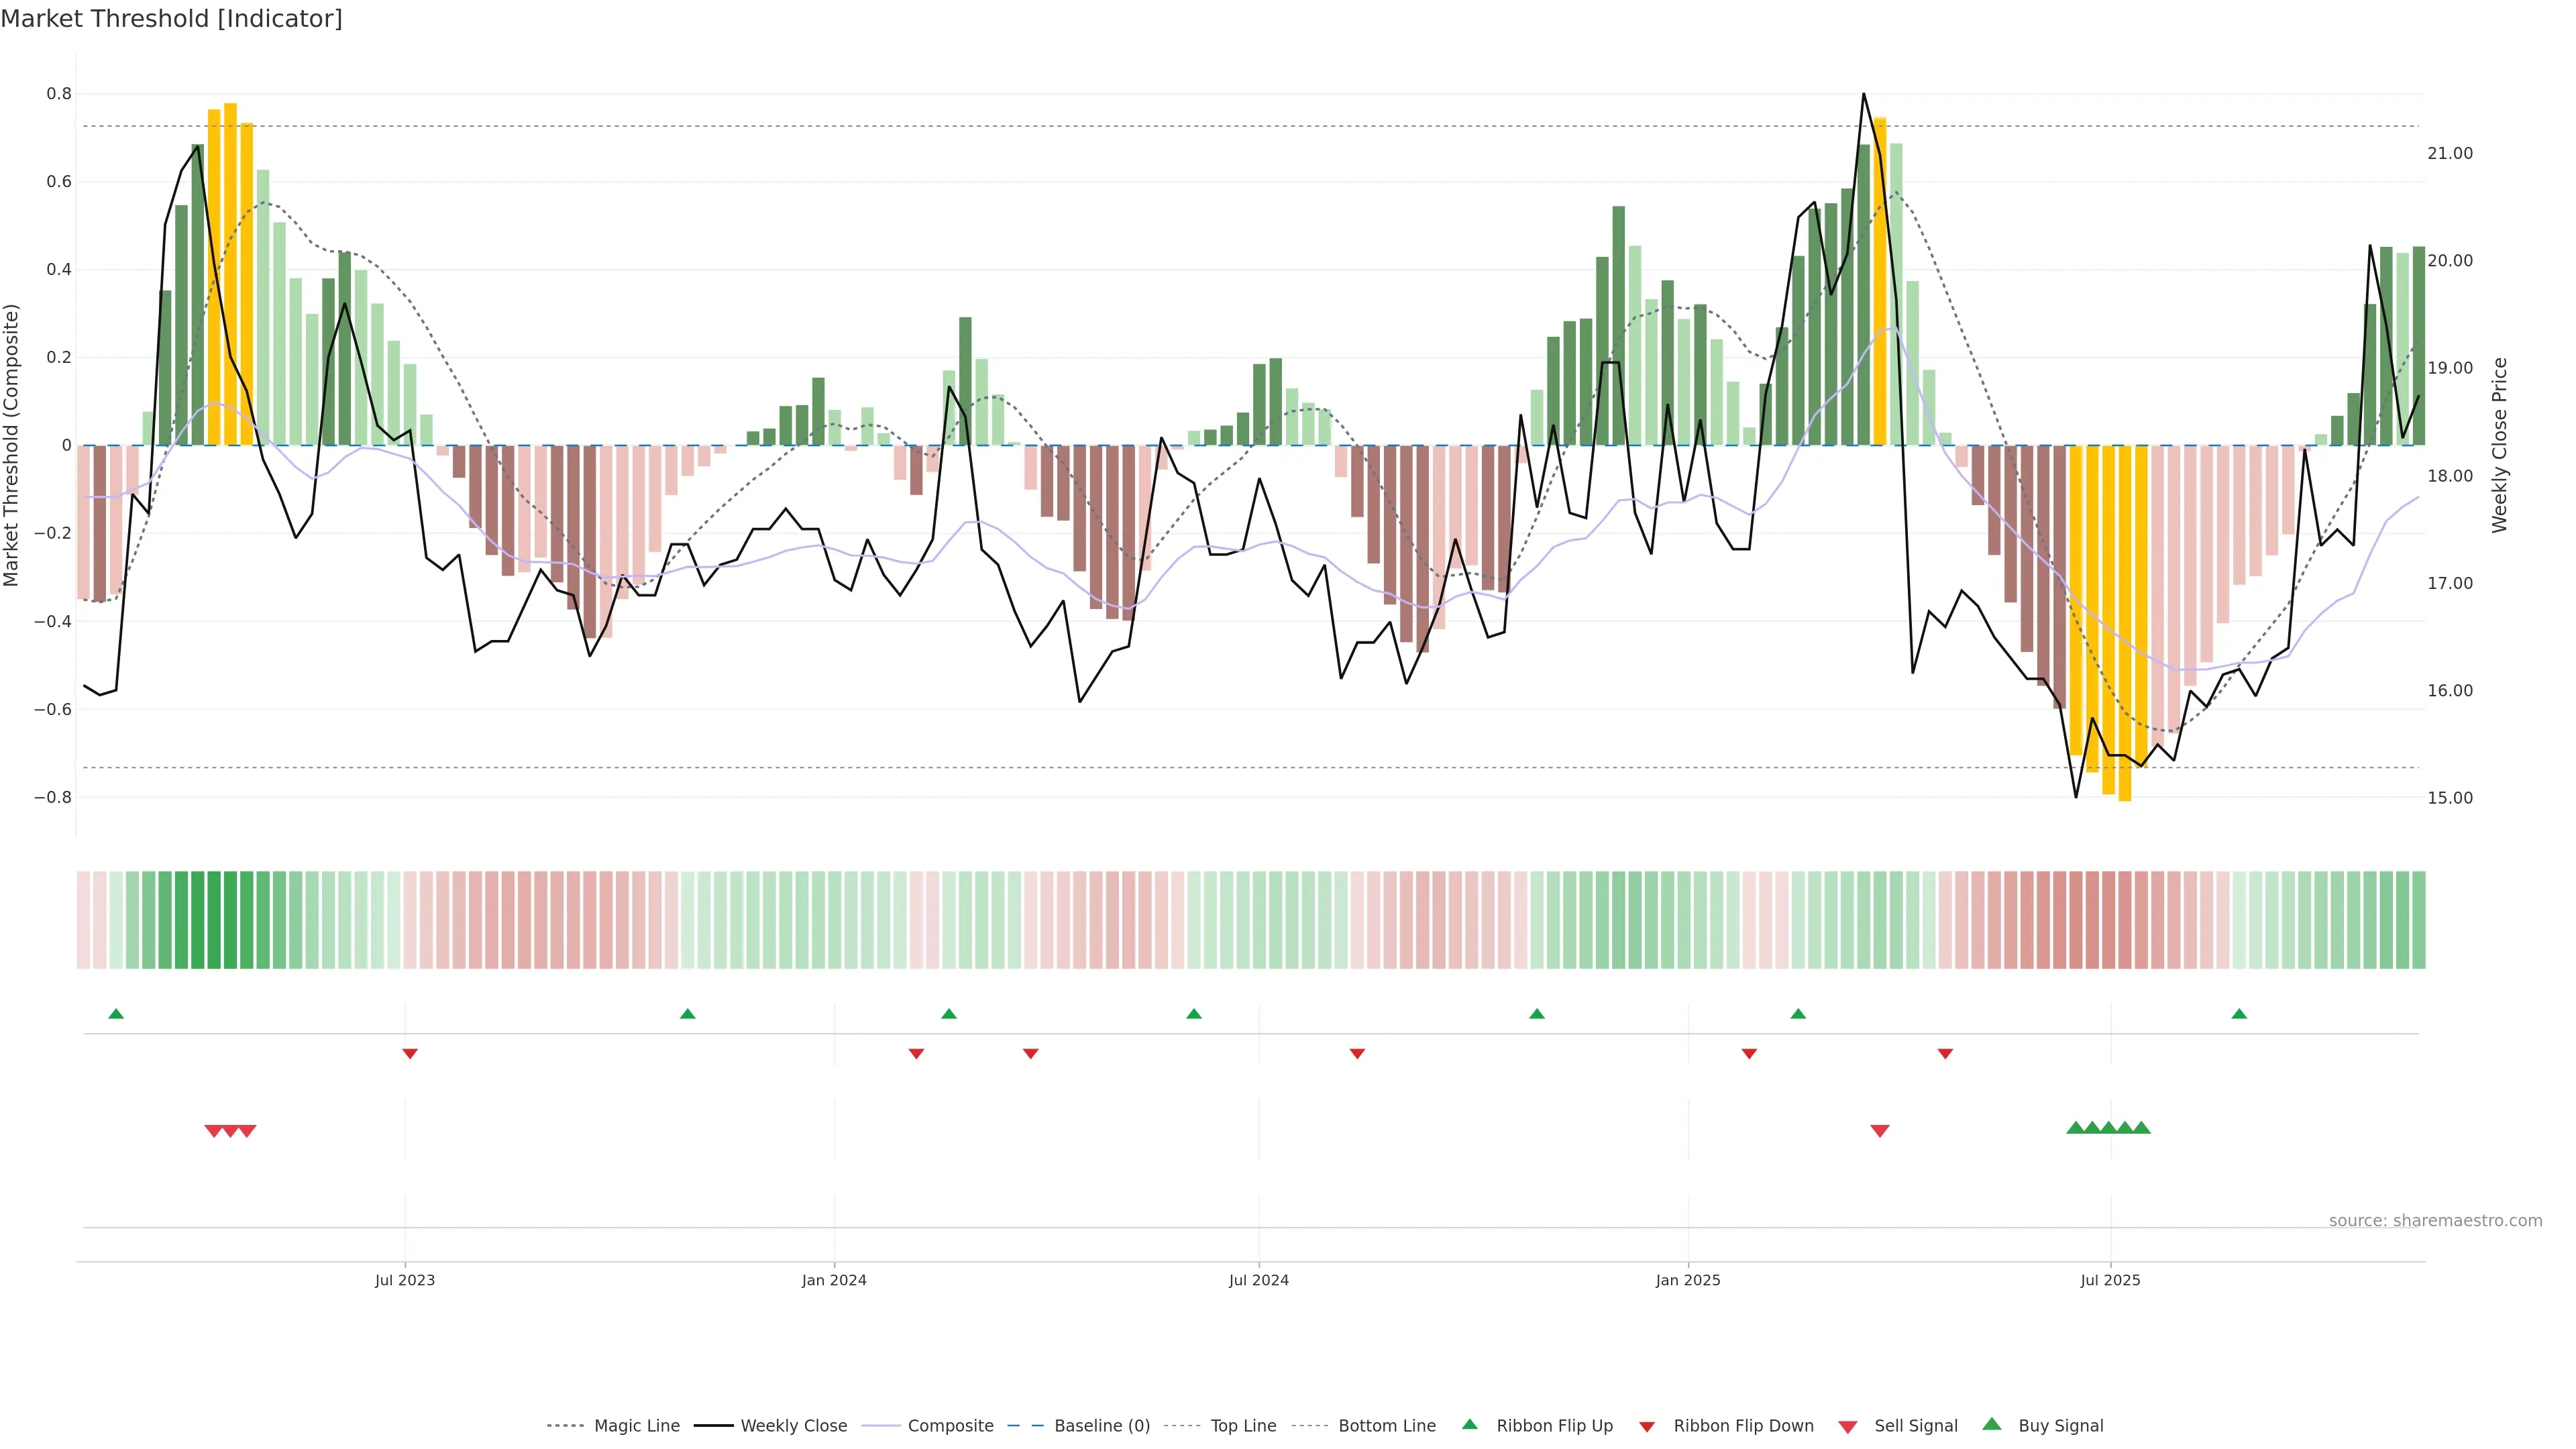The image size is (2576, 1449).
Task: Click the rightmost green ribbon flip up marker
Action: point(2239,1014)
